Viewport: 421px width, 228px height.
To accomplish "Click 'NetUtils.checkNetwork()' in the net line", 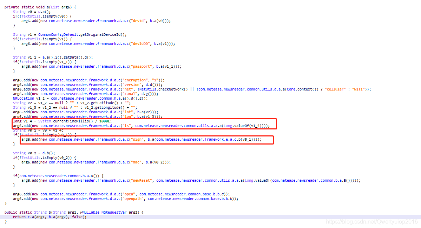I will point(164,89).
